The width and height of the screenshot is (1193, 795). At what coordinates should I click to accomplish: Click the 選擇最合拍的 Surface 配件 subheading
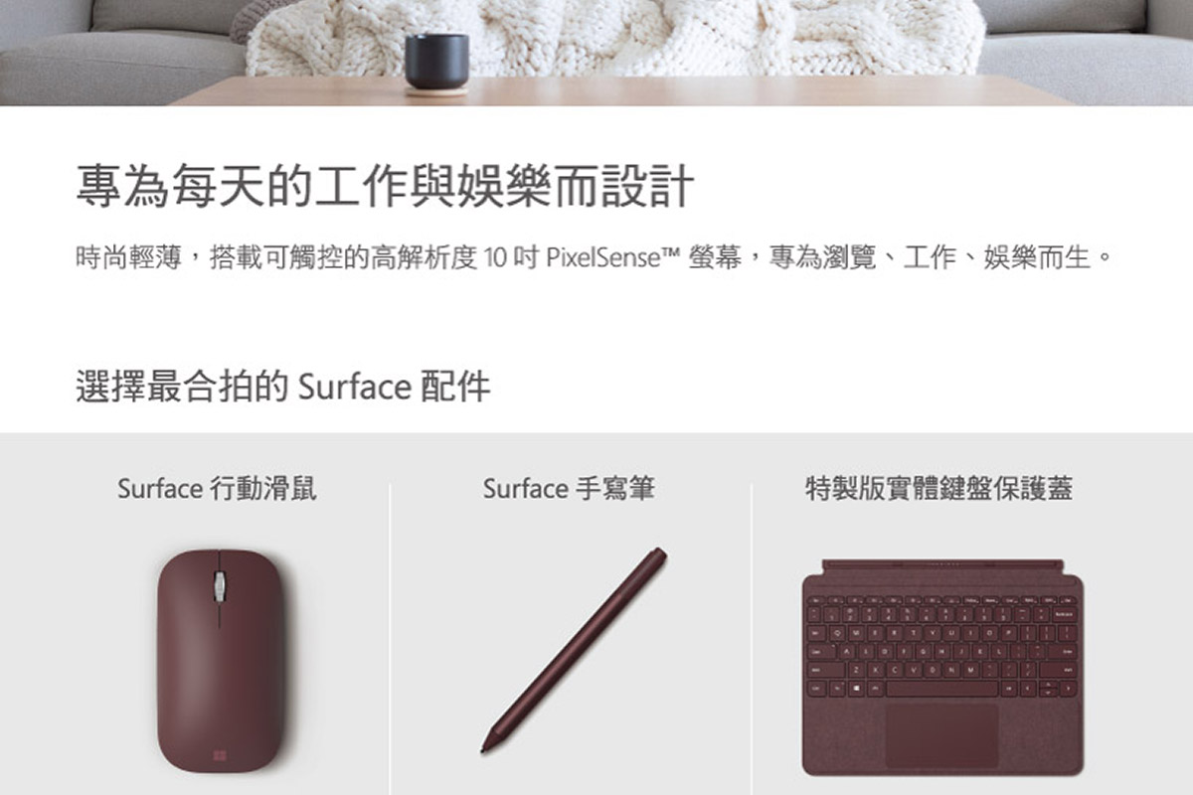click(282, 386)
